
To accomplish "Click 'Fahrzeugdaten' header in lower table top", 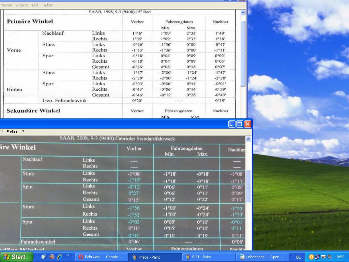I will [186, 148].
